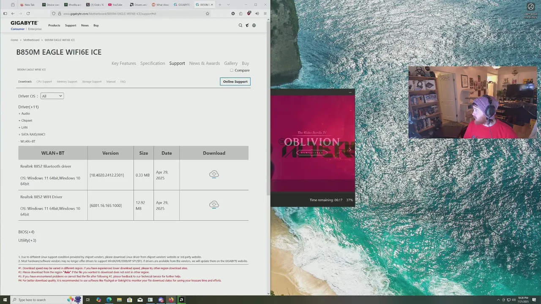Download the Realtek 8852 Bluetooth driver
The width and height of the screenshot is (541, 304).
point(214,174)
